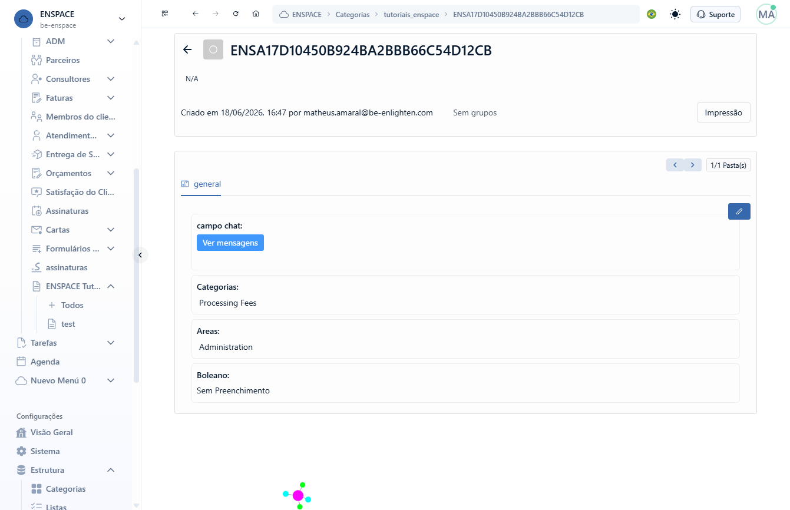
Task: Click the 1/1 Pasta(s) indicator
Action: (728, 165)
